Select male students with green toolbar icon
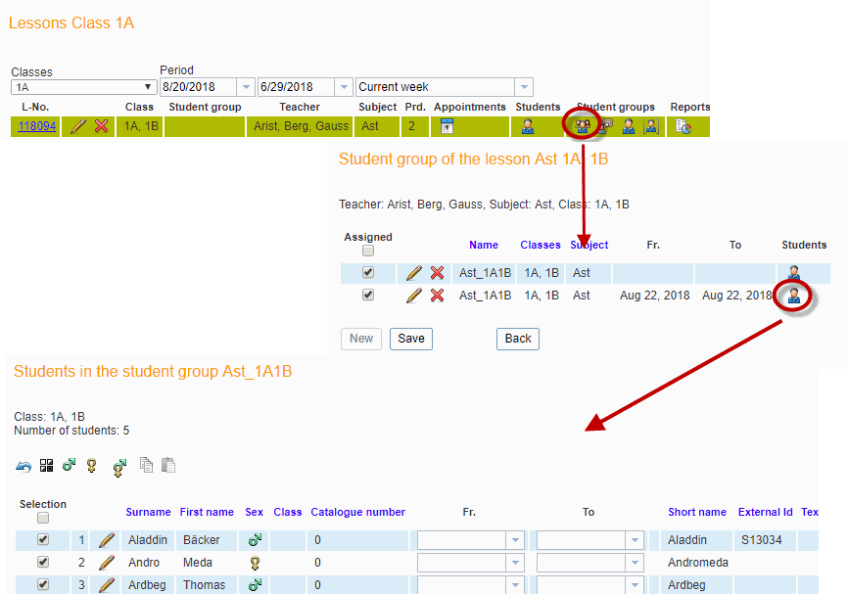This screenshot has width=848, height=594. click(69, 465)
